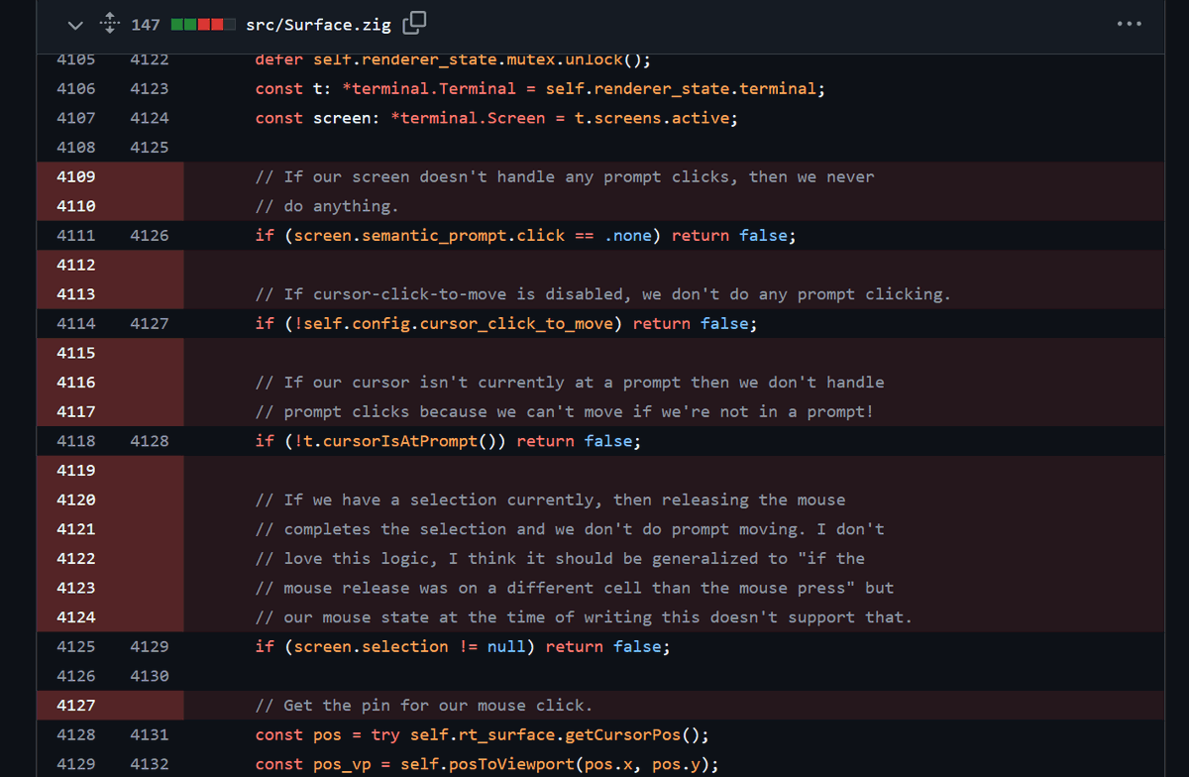Click removed comment 'Get the pin for our mouse click.'
This screenshot has width=1189, height=777.
(x=424, y=706)
